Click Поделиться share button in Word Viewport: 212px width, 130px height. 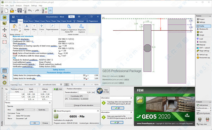(x=92, y=21)
